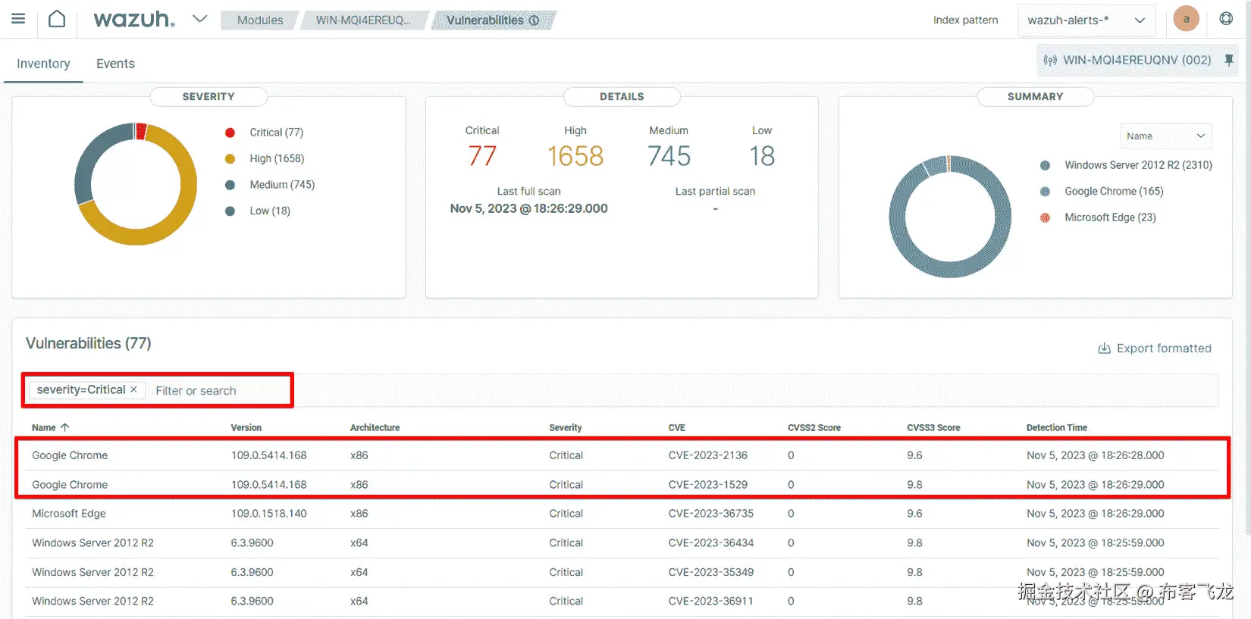Sort by Name column header

(x=50, y=428)
